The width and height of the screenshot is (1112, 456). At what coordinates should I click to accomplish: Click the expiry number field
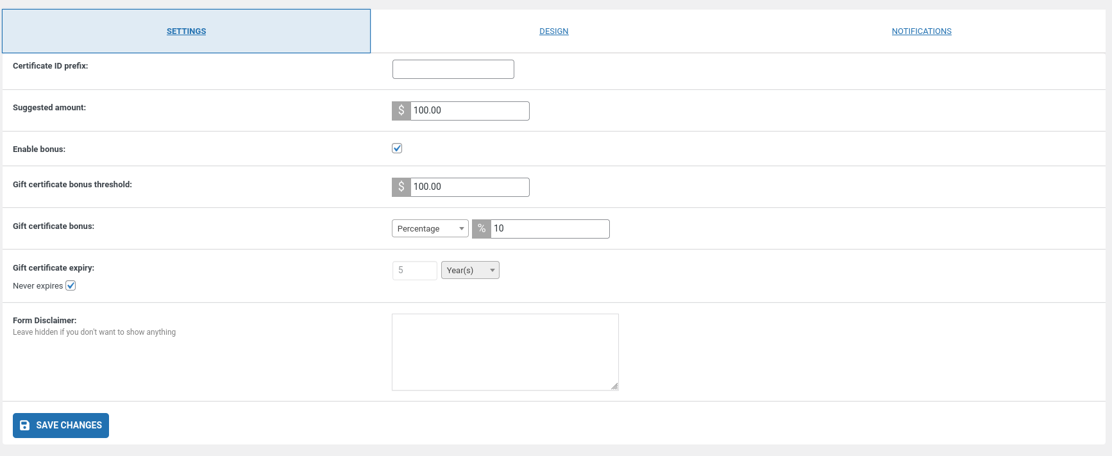click(415, 271)
